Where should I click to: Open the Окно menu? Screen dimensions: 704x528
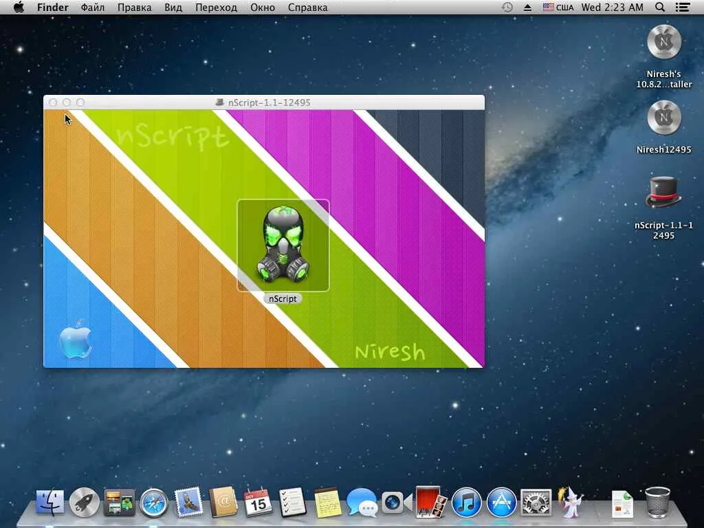tap(263, 8)
